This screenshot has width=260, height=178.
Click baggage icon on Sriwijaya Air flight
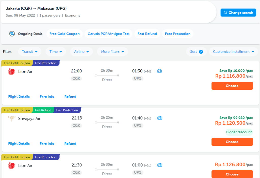pos(160,118)
